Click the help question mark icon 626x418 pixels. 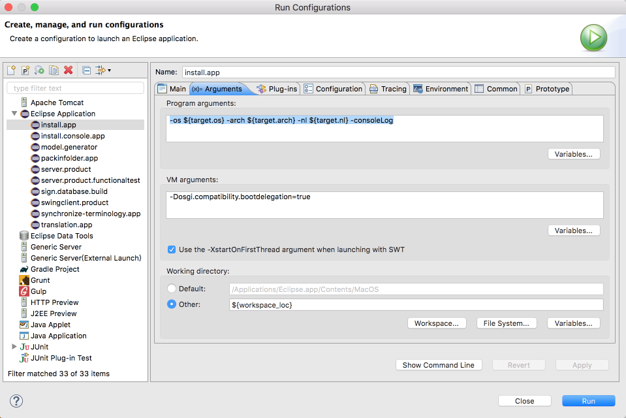click(16, 401)
